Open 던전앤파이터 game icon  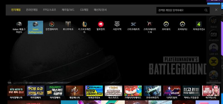(x=52, y=26)
